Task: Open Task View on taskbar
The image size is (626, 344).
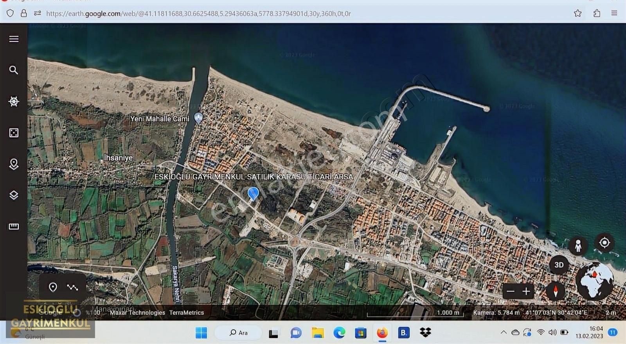Action: click(x=273, y=333)
